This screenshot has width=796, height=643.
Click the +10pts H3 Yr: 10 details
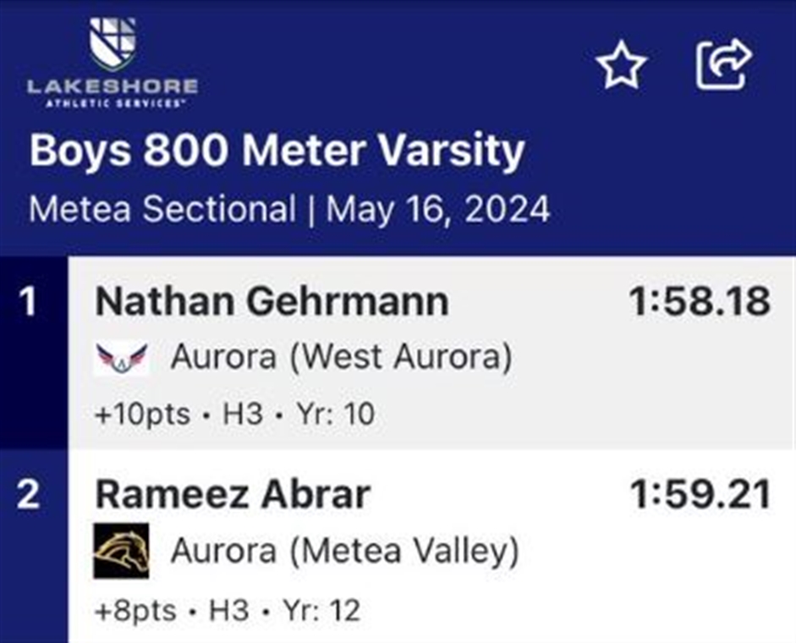(x=234, y=414)
